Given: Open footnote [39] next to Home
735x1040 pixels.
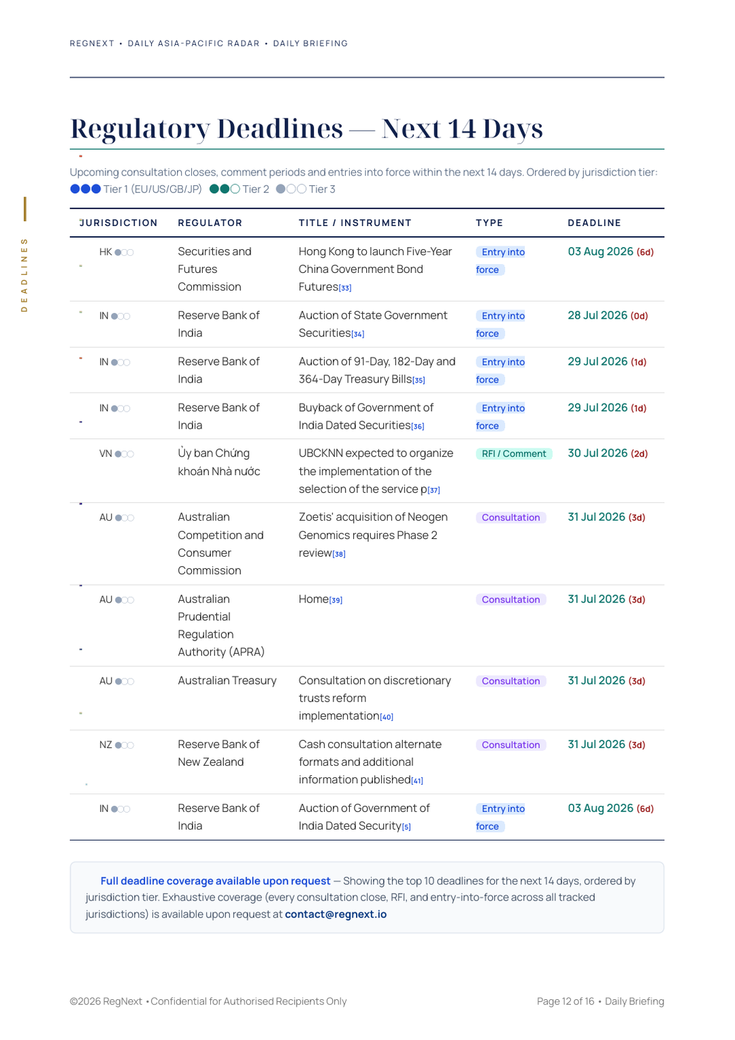Looking at the screenshot, I should [336, 600].
